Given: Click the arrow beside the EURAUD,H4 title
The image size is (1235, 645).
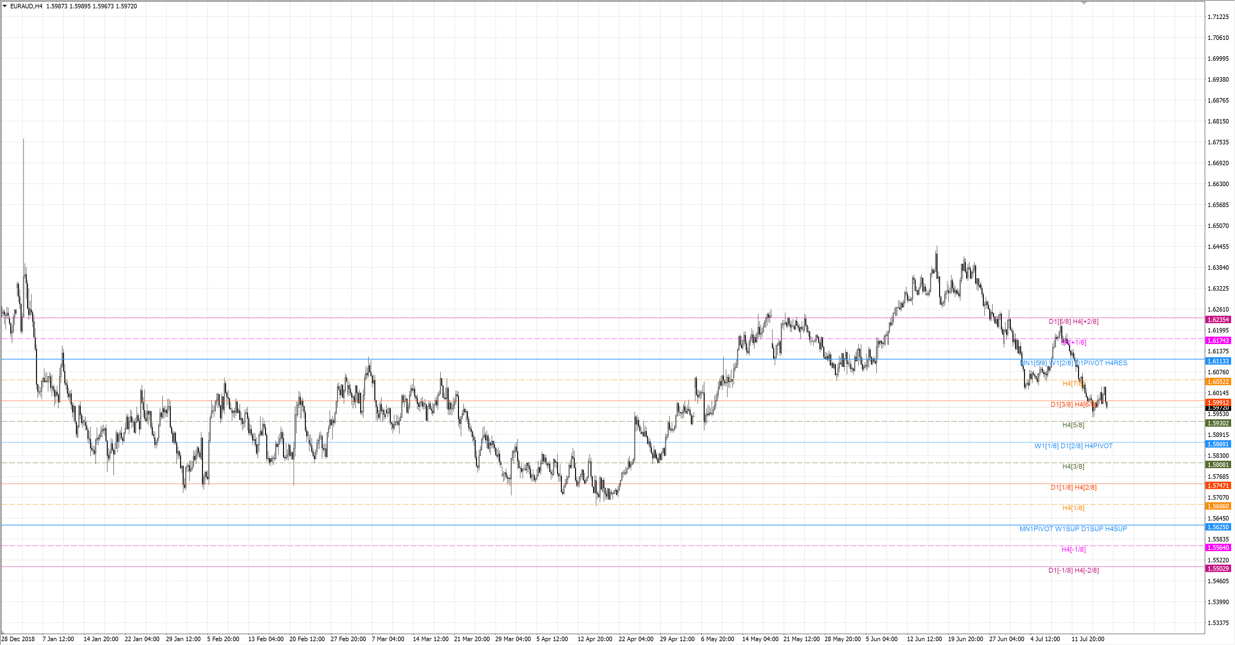Looking at the screenshot, I should tap(5, 6).
